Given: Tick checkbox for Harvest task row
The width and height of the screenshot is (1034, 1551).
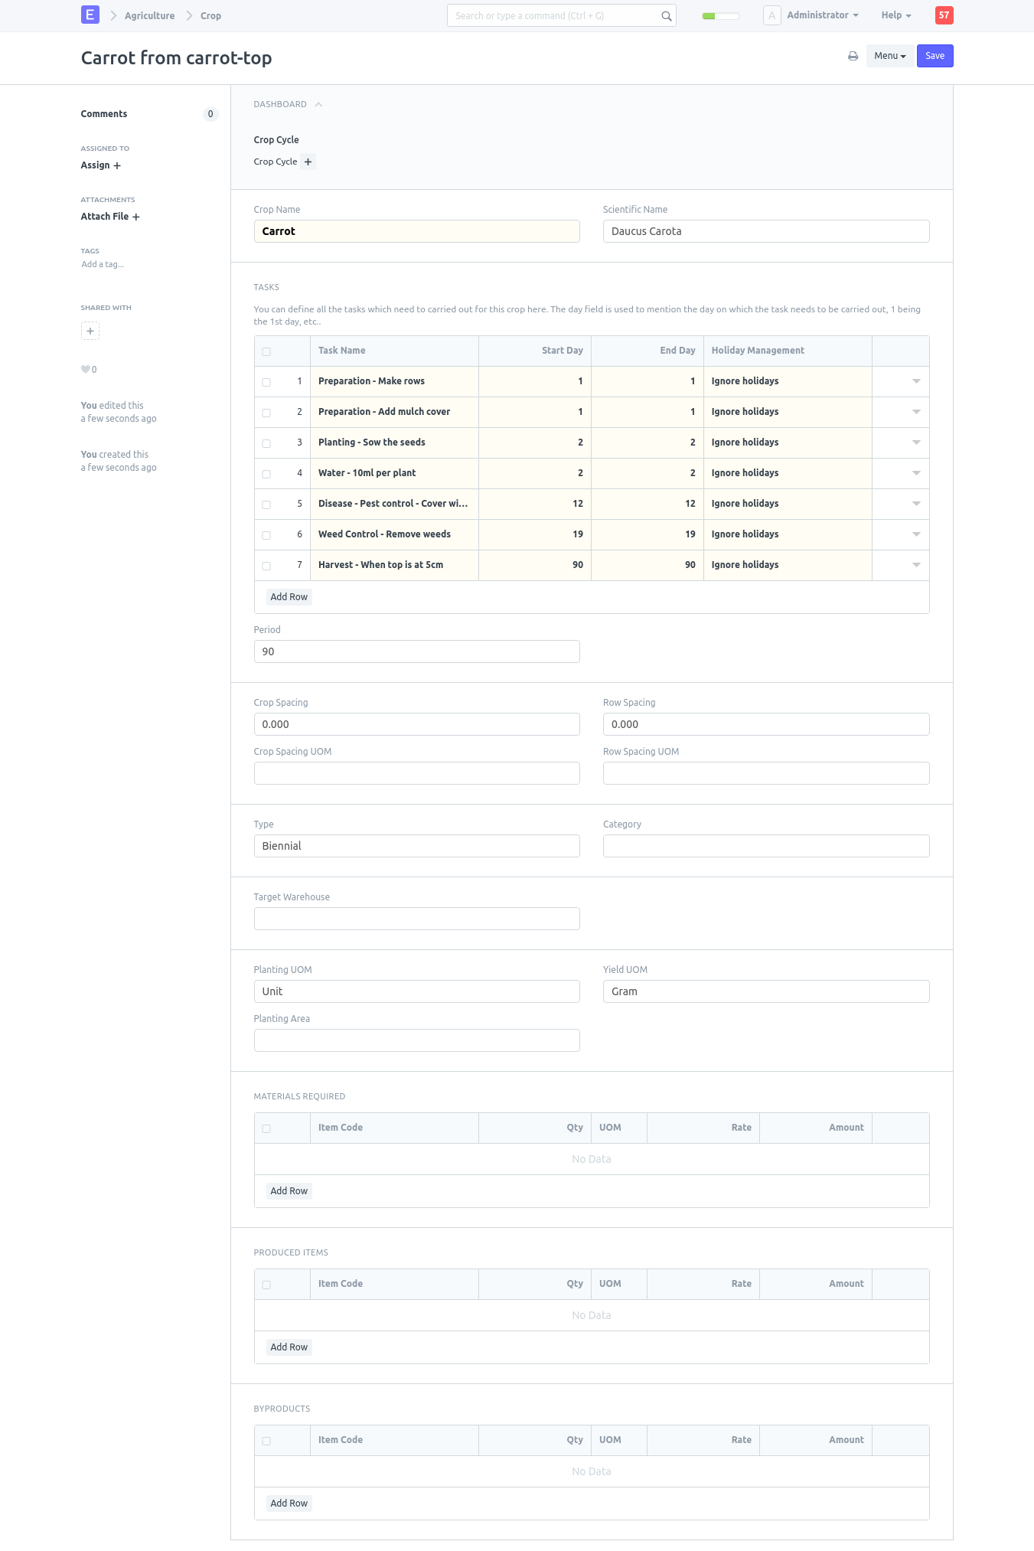Looking at the screenshot, I should [x=266, y=566].
